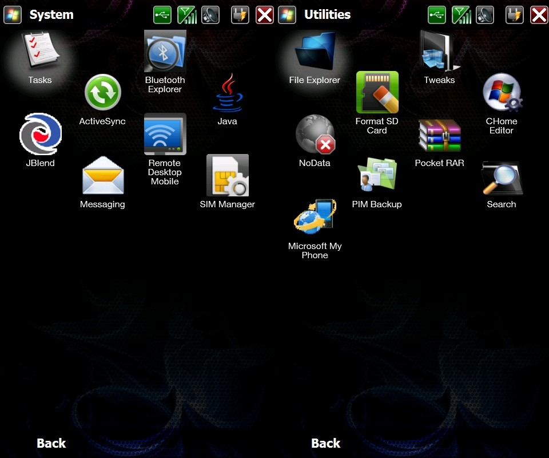Click the Utilities title text
Screen dimensions: 549x458
[327, 15]
